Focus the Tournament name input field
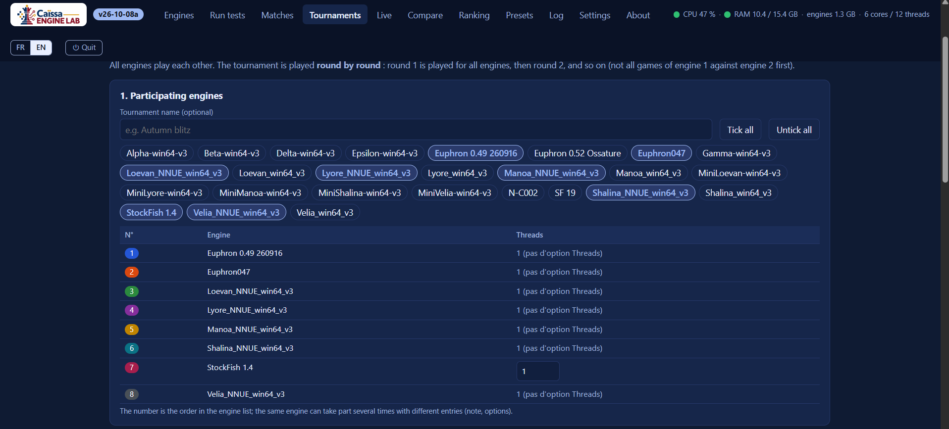The width and height of the screenshot is (949, 429). [x=416, y=130]
